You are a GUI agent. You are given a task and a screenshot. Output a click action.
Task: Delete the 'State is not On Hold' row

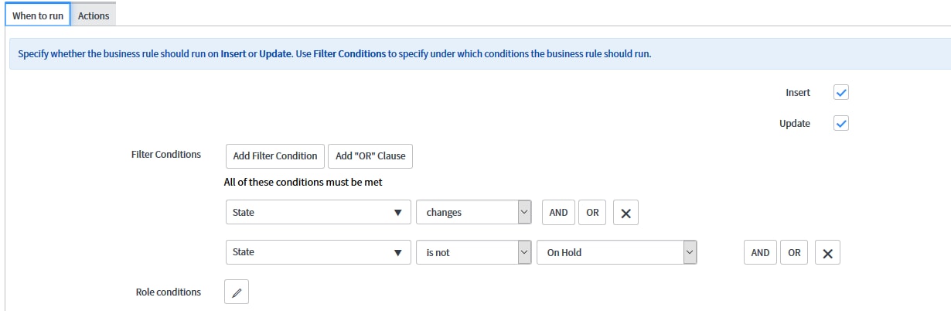coord(827,253)
